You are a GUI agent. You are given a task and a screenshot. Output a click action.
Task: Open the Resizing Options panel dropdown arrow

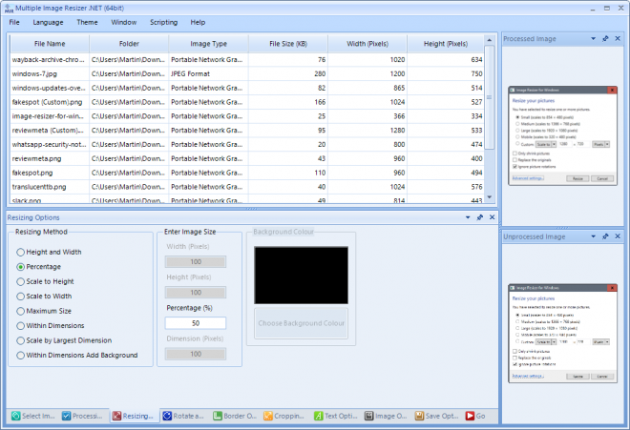467,217
